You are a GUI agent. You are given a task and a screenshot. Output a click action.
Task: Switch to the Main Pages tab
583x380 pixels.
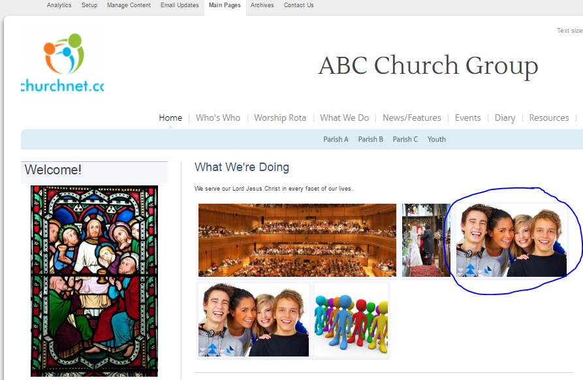(225, 5)
